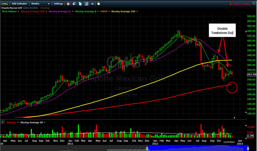
Task: Click the Add to Portfolio link
Action: [x=31, y=8]
